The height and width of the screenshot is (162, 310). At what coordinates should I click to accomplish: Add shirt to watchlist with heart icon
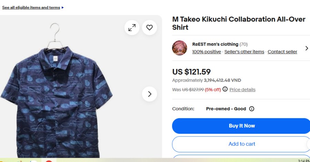pos(149,28)
